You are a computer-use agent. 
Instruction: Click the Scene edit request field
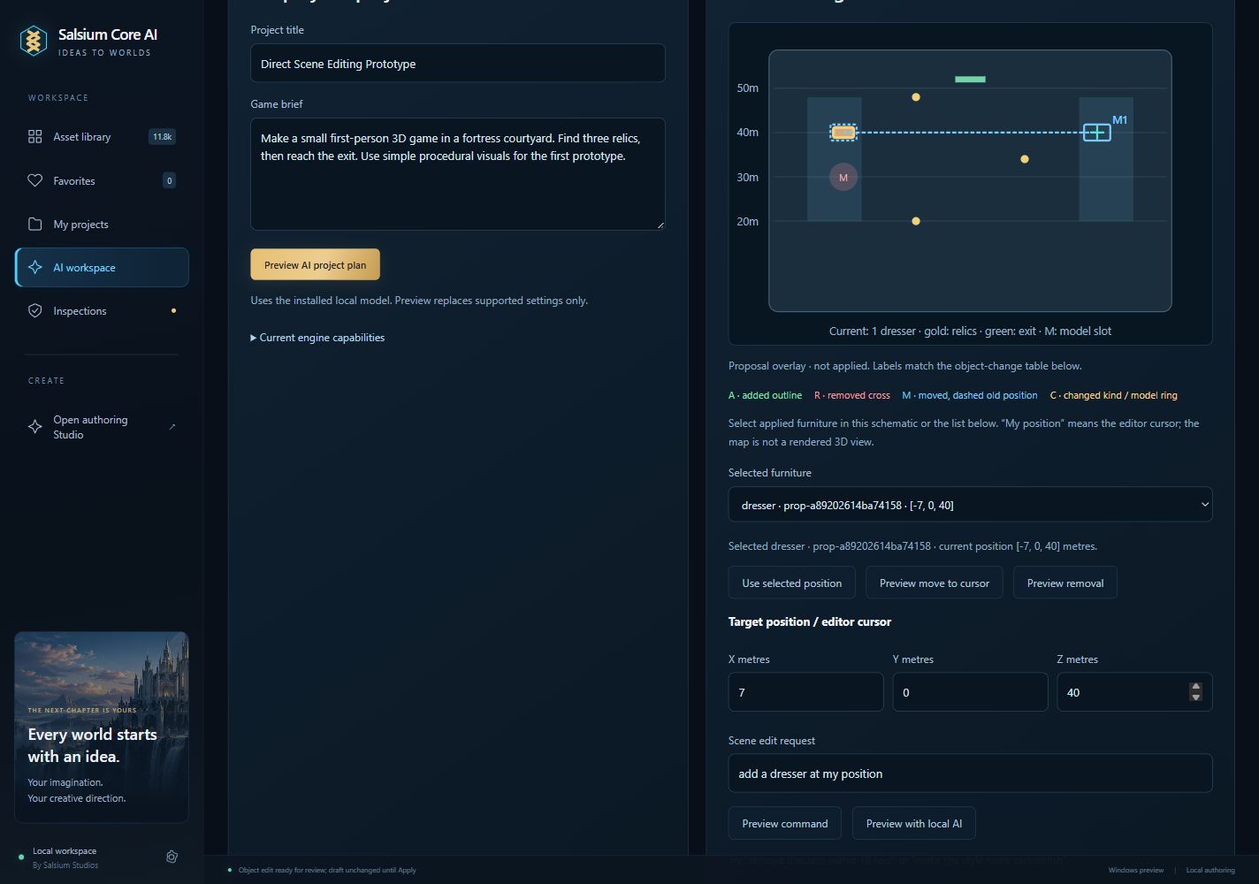970,773
